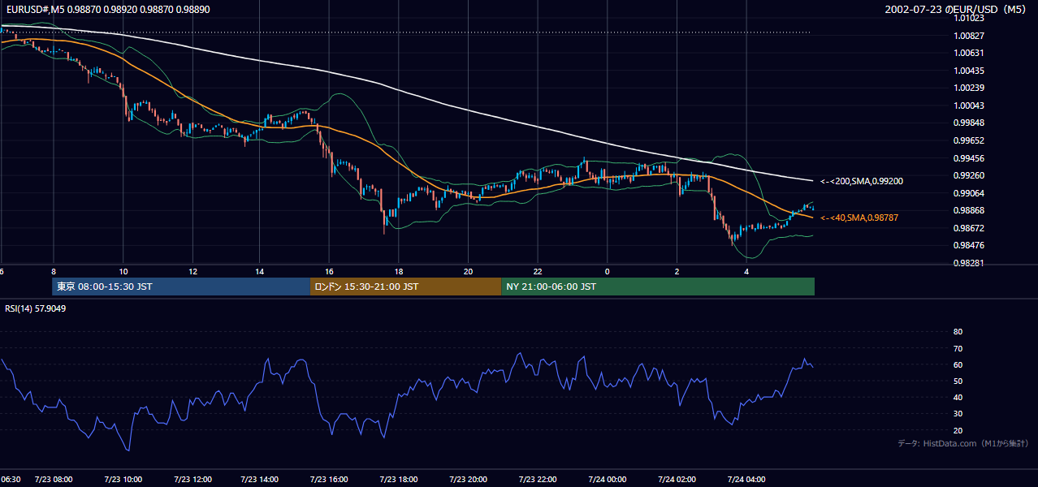Viewport: 1038px width, 487px height.
Task: Click the 1.00435 price axis label
Action: (968, 71)
